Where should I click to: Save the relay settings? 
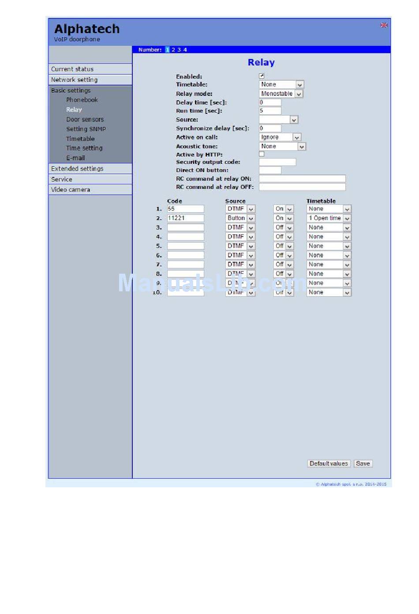tap(363, 463)
